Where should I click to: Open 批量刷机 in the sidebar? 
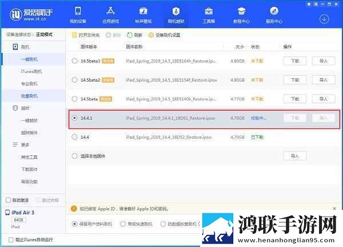[x=29, y=96]
